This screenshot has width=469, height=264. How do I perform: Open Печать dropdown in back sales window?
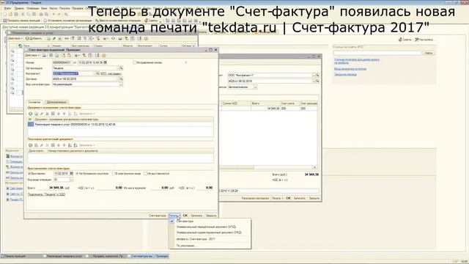click(x=277, y=198)
